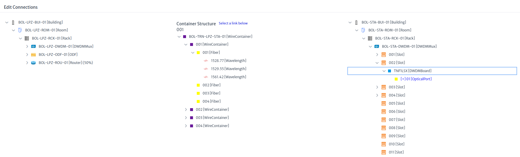The height and width of the screenshot is (157, 520).
Task: Click the BOL-STA-BUI-01 building icon
Action: 356,22
